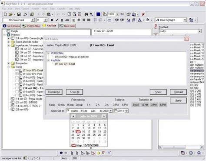206x161 pixels.
Task: Collapse the Mejoras tree node
Action: tap(4, 35)
